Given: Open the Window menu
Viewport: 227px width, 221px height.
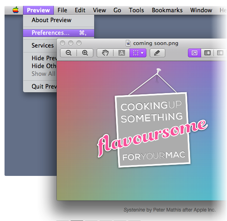Looking at the screenshot, I should [x=201, y=10].
